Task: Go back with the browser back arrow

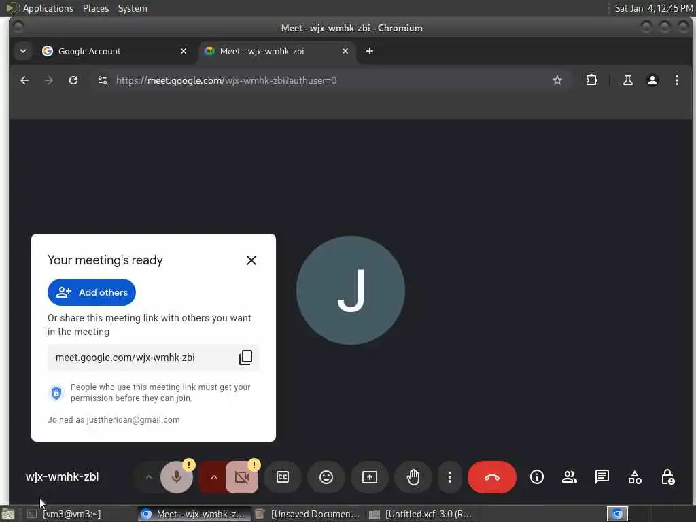Action: pyautogui.click(x=25, y=80)
